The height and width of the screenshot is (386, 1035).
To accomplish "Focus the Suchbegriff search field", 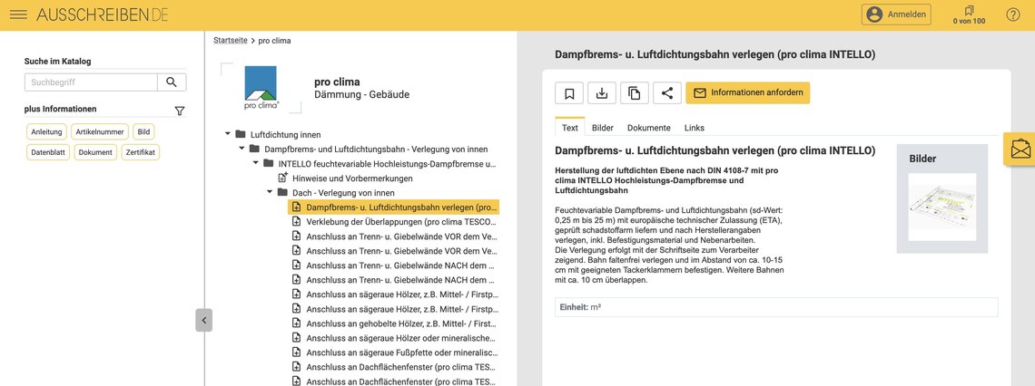I will 91,82.
